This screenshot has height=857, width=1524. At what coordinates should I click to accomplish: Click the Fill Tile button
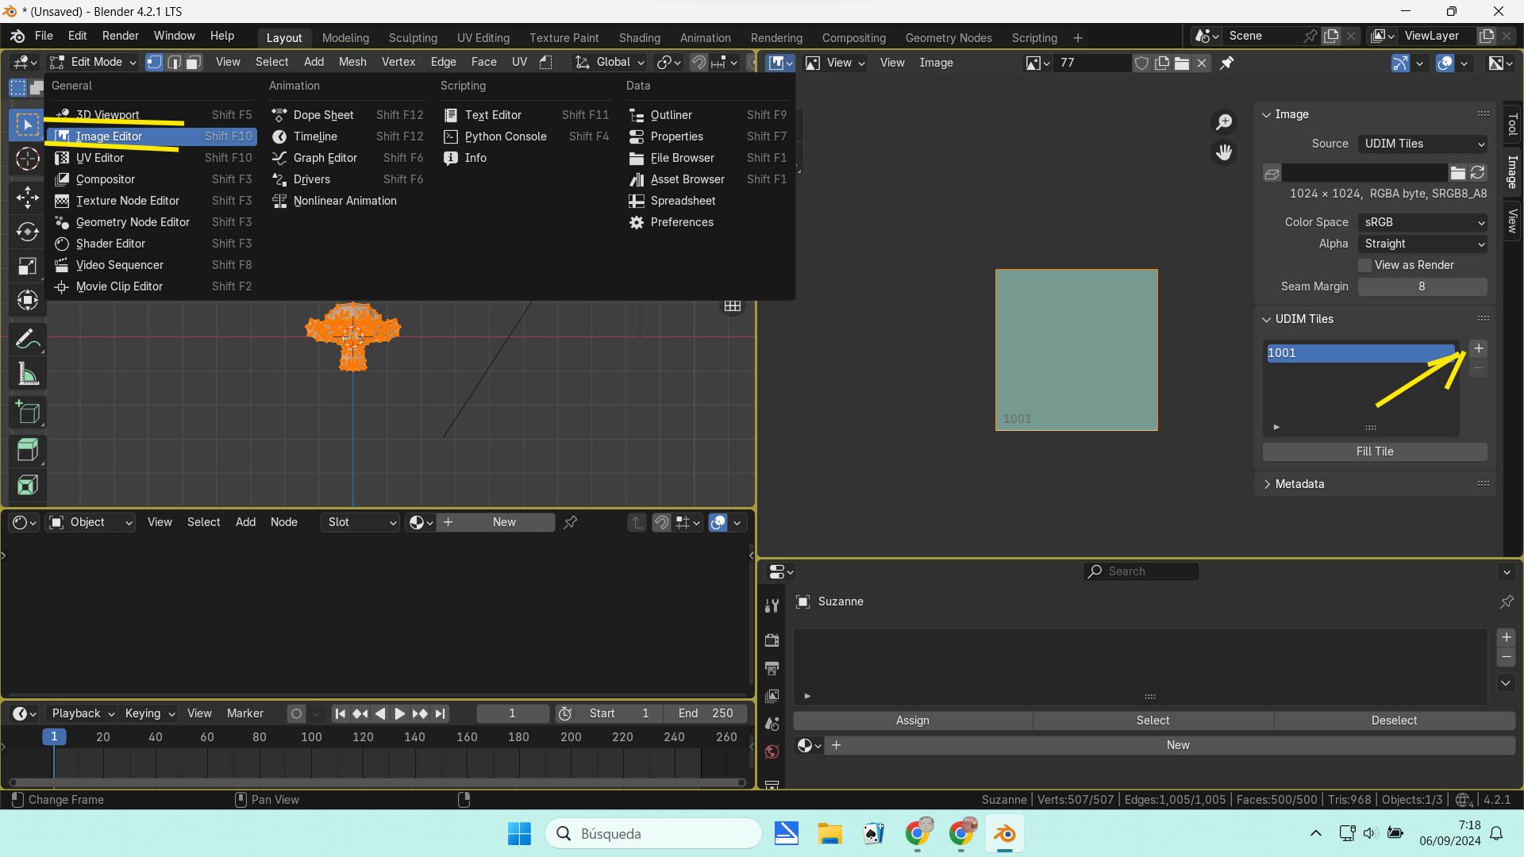[1374, 452]
